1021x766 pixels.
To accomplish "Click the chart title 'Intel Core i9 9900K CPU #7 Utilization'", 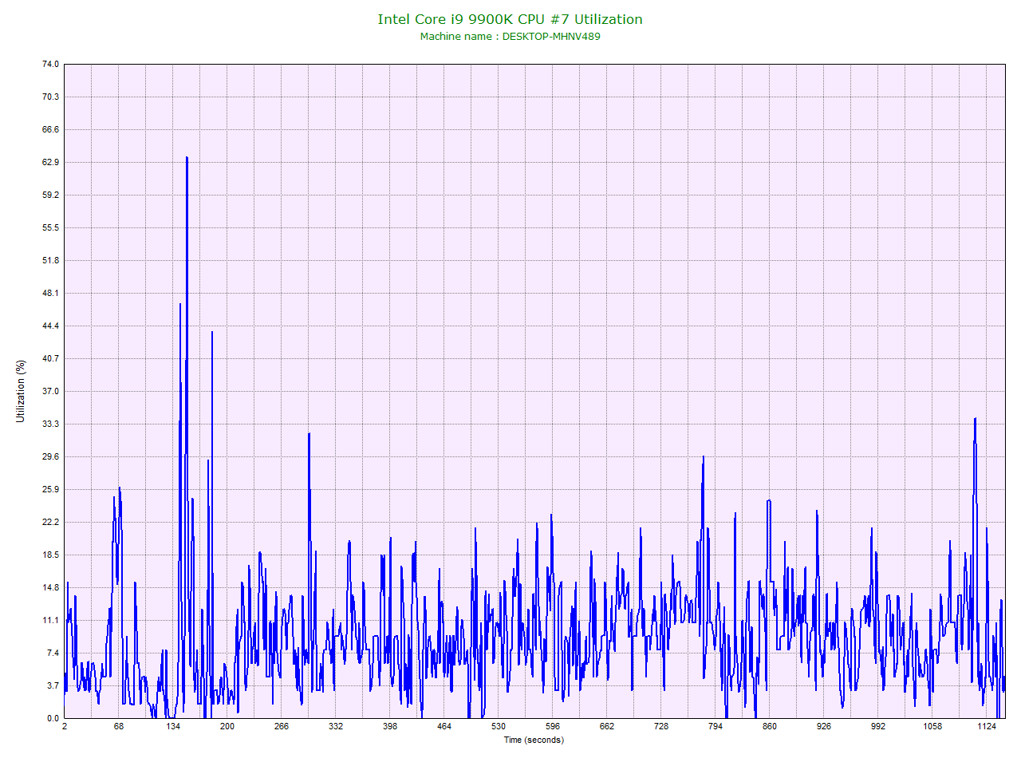I will (510, 19).
